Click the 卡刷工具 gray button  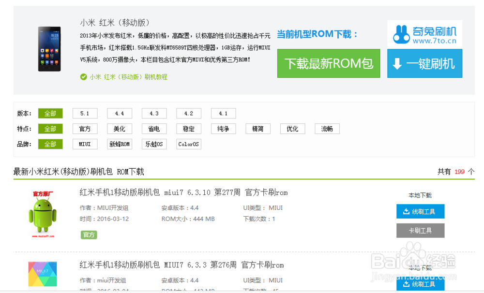pyautogui.click(x=421, y=230)
